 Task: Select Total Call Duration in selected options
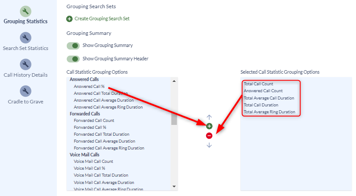click(x=261, y=105)
